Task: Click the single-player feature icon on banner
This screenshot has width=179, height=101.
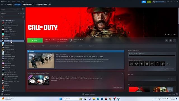Action: pyautogui.click(x=166, y=34)
